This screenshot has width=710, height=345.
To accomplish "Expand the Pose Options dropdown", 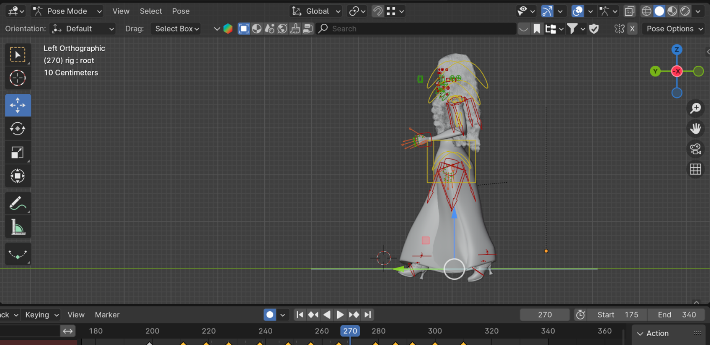I will [x=674, y=29].
